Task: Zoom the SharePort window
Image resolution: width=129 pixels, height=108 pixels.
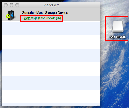Action: pyautogui.click(x=17, y=5)
